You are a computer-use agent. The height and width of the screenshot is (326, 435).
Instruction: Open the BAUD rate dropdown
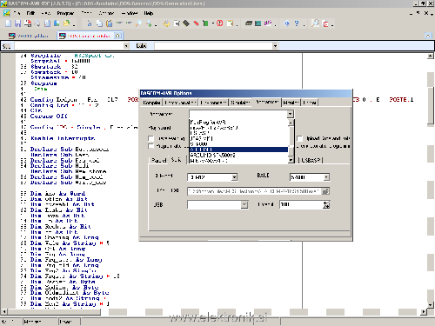click(x=326, y=177)
